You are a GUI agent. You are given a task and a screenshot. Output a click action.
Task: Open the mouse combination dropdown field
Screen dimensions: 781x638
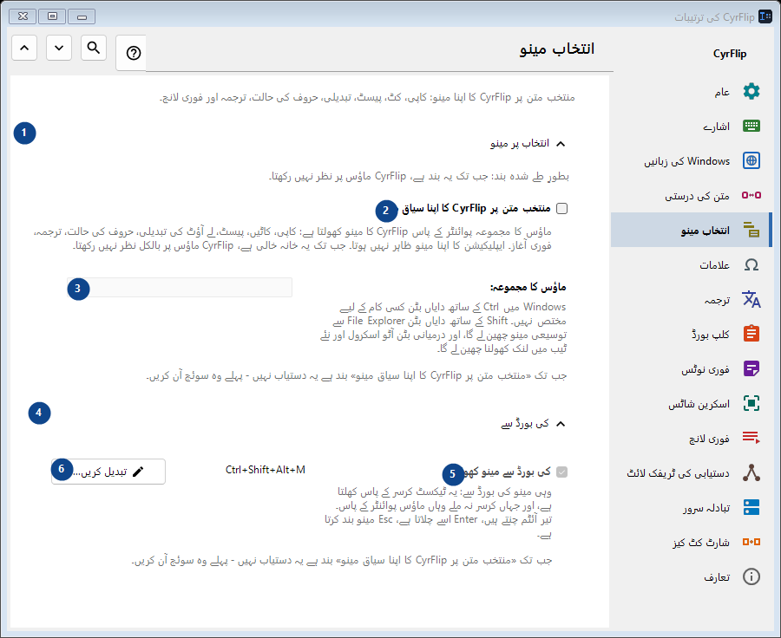(180, 288)
